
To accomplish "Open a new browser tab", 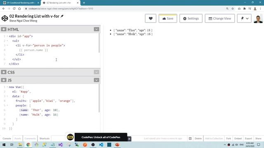I will [84, 3].
